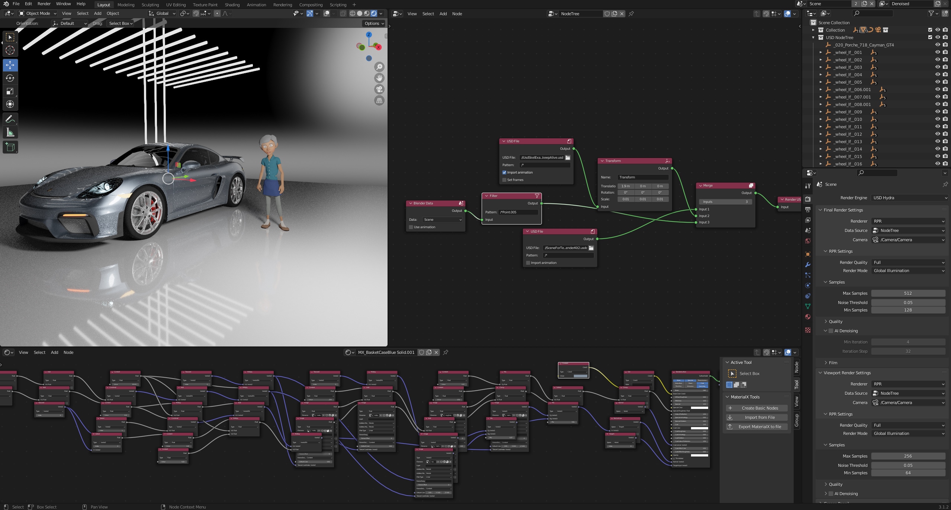The width and height of the screenshot is (951, 510).
Task: Click Export MaterialX to file button
Action: [756, 427]
